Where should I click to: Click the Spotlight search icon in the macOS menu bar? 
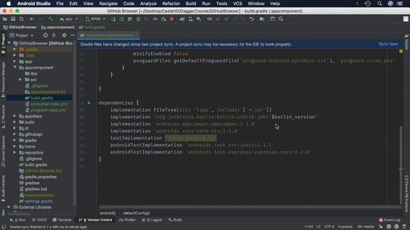coord(380,4)
